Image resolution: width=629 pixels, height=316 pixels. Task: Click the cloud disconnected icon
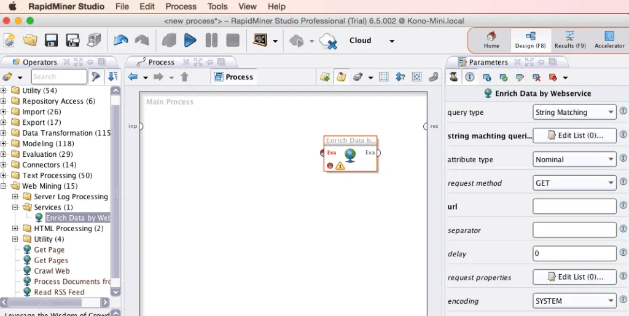pyautogui.click(x=327, y=41)
